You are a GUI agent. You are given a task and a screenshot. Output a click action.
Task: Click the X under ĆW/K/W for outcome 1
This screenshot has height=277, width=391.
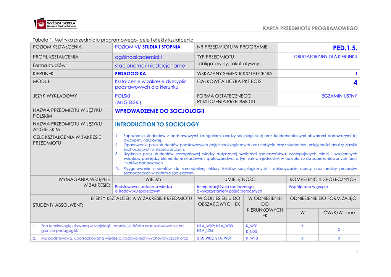click(339, 230)
